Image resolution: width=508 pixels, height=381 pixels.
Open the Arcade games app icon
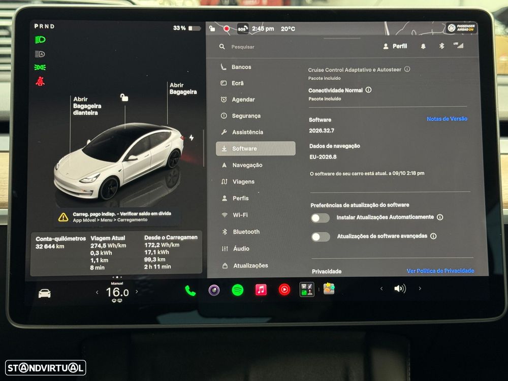pyautogui.click(x=306, y=290)
